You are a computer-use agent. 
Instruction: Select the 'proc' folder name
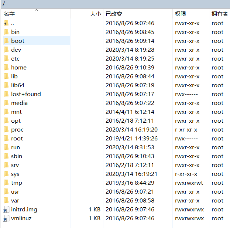17,130
